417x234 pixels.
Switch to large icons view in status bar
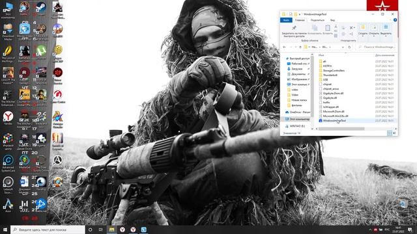pyautogui.click(x=394, y=133)
